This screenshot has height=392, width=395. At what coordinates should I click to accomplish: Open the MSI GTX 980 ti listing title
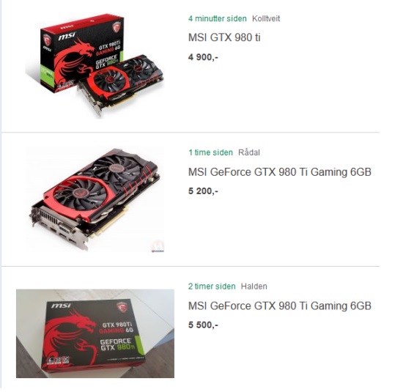coord(224,37)
